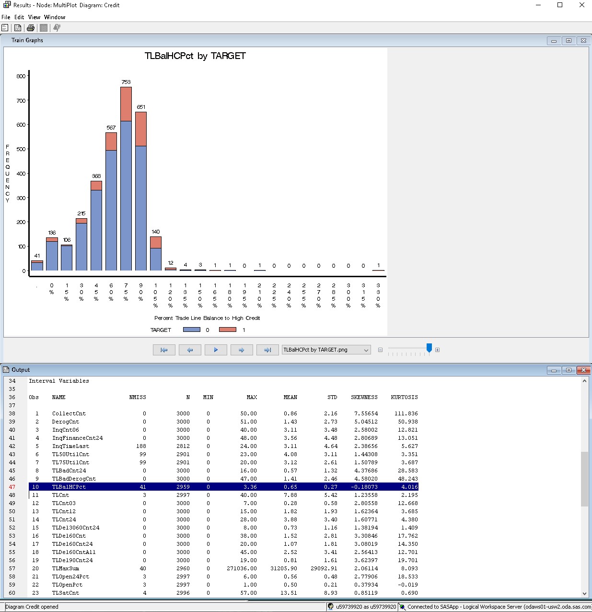Image resolution: width=592 pixels, height=612 pixels.
Task: Click the TLDel3060Cnt24 variable name
Action: 76,528
